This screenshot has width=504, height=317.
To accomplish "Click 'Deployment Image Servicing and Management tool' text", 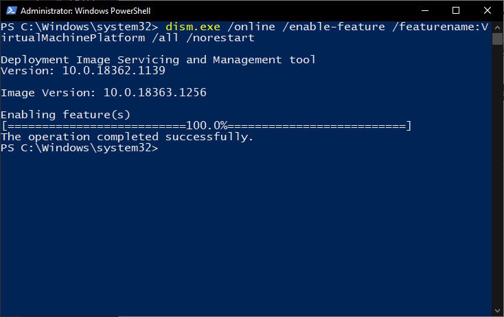I will tap(158, 60).
